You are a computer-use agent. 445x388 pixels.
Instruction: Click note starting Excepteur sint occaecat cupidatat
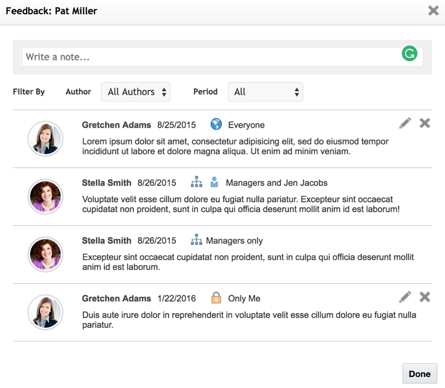248,262
